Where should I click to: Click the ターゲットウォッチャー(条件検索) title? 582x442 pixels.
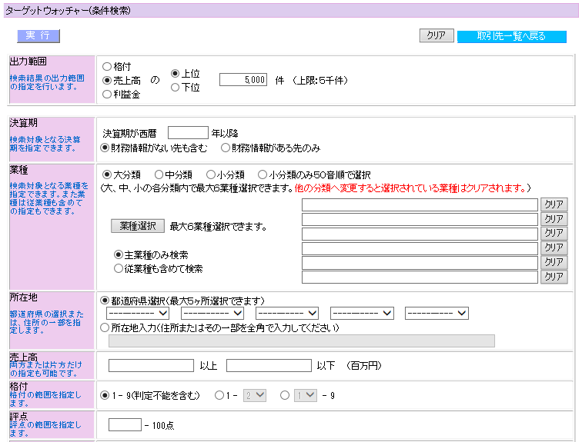[68, 10]
